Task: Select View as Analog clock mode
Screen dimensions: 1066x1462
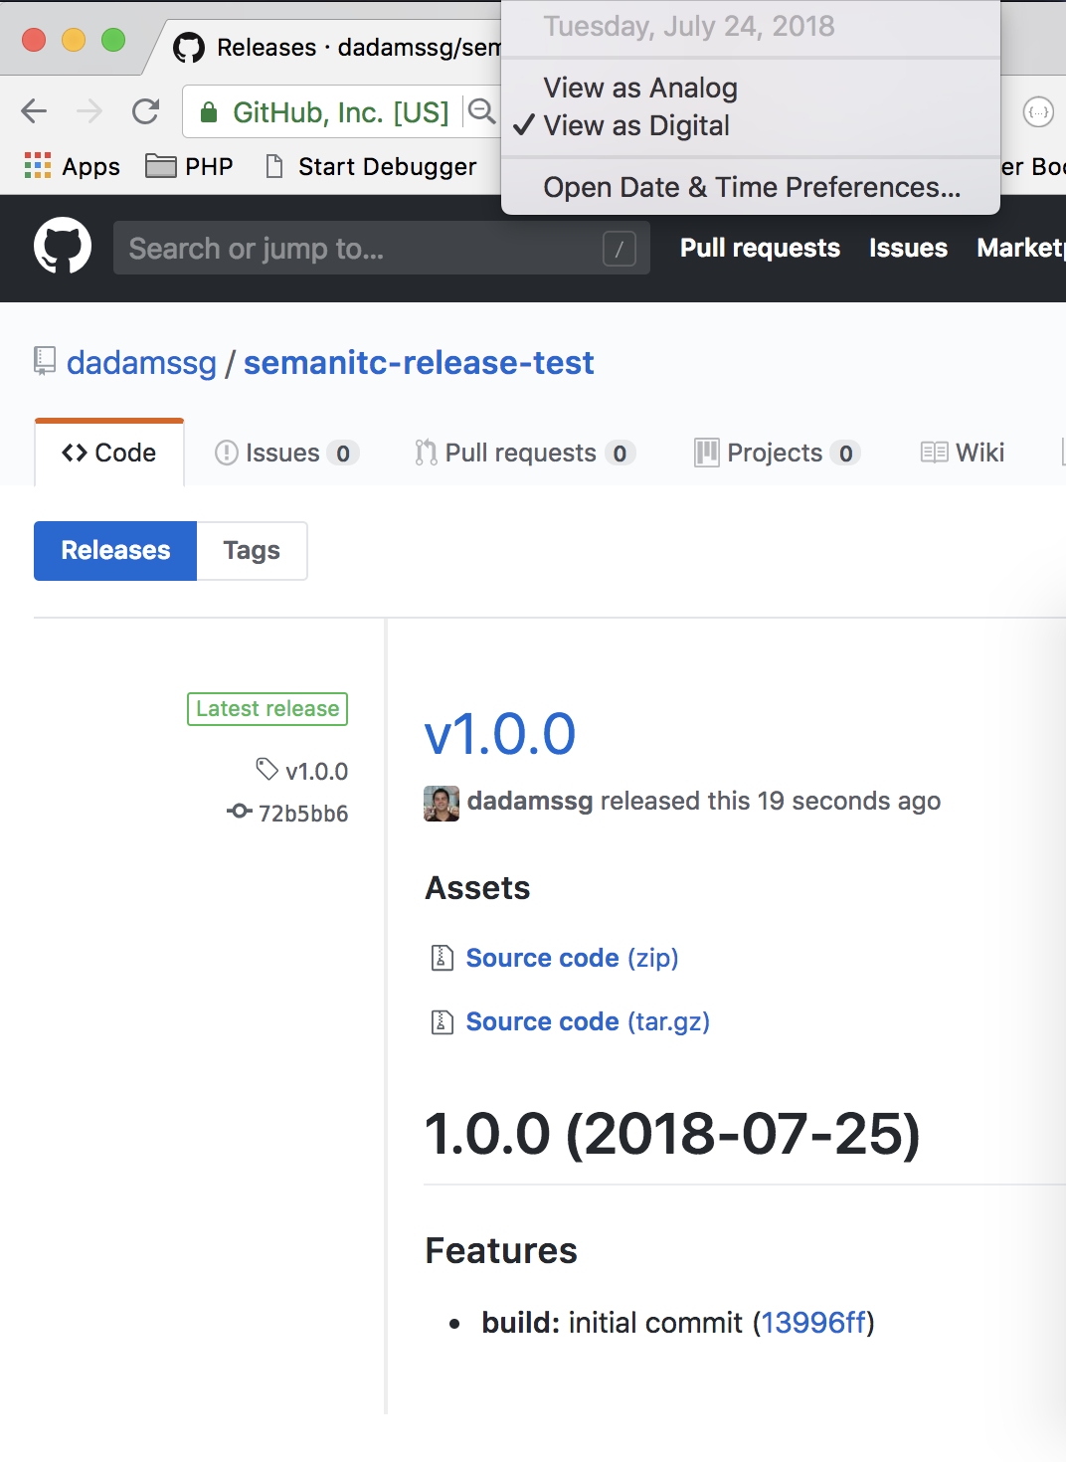Action: [639, 88]
